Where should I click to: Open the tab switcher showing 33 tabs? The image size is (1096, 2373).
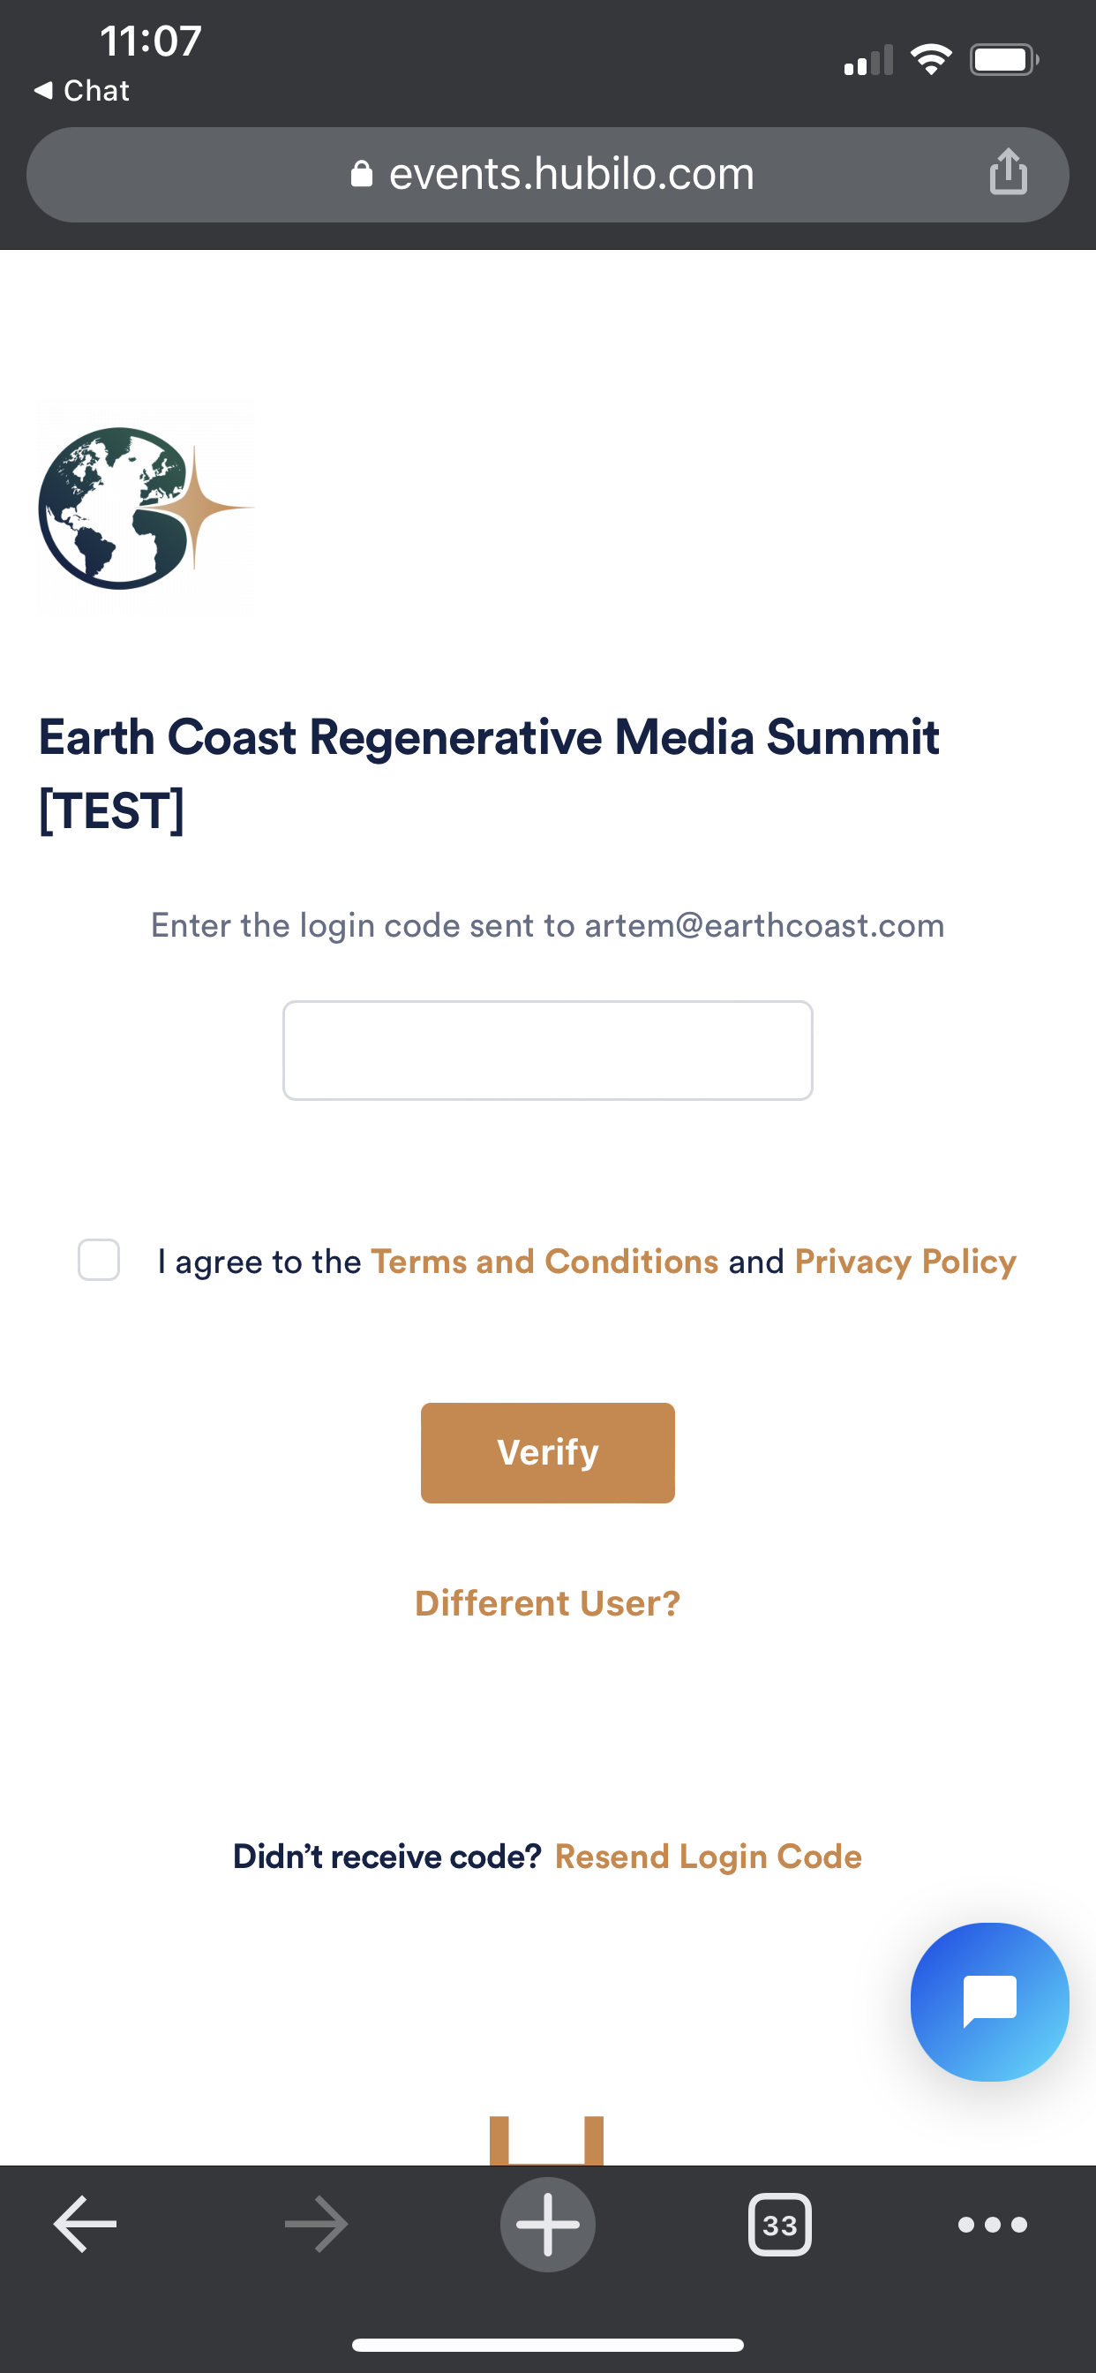(x=779, y=2225)
